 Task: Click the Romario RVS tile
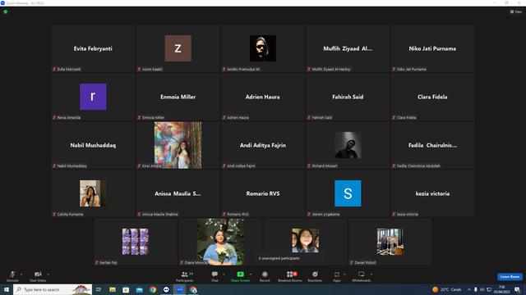pos(263,193)
